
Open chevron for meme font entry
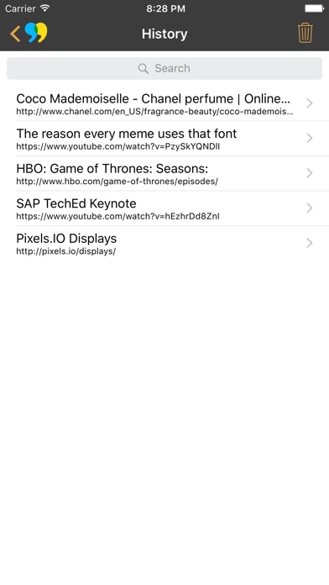point(309,139)
